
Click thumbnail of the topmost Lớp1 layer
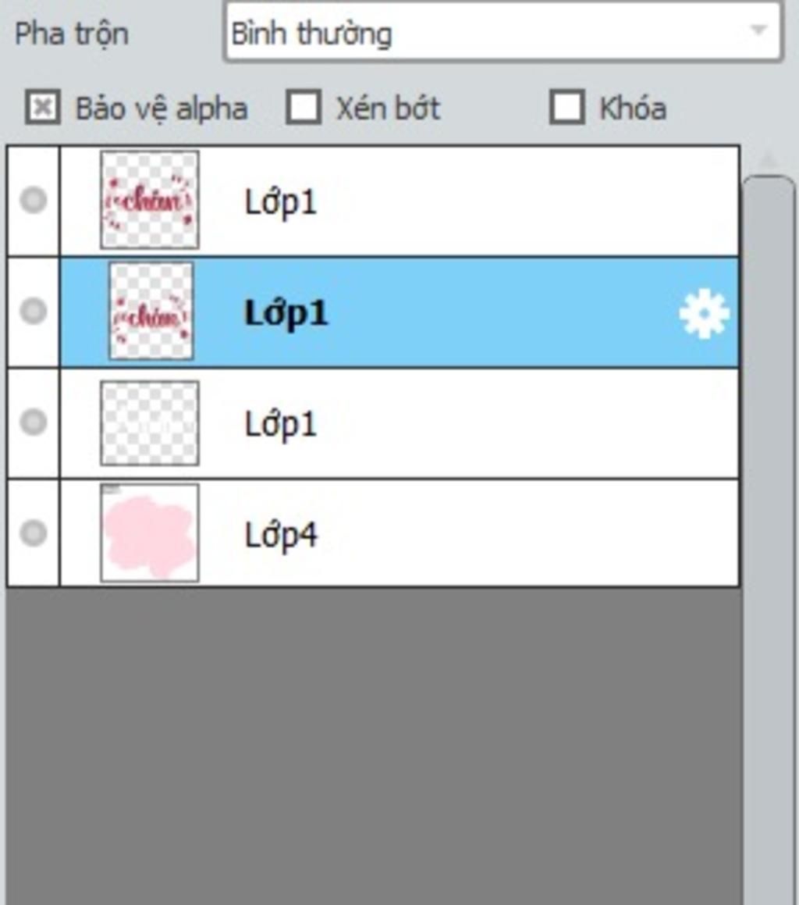click(x=149, y=200)
